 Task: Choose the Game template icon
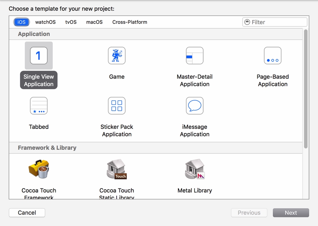click(x=117, y=56)
